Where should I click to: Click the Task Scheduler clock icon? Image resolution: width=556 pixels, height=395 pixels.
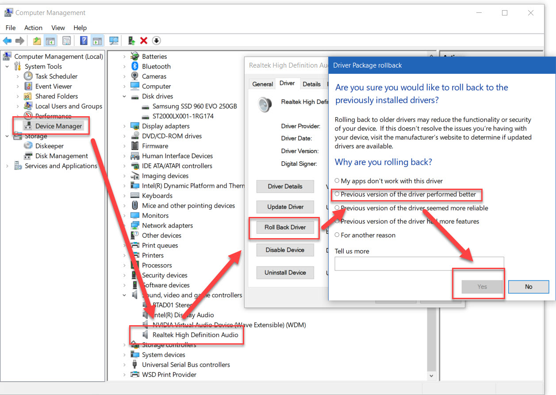28,76
